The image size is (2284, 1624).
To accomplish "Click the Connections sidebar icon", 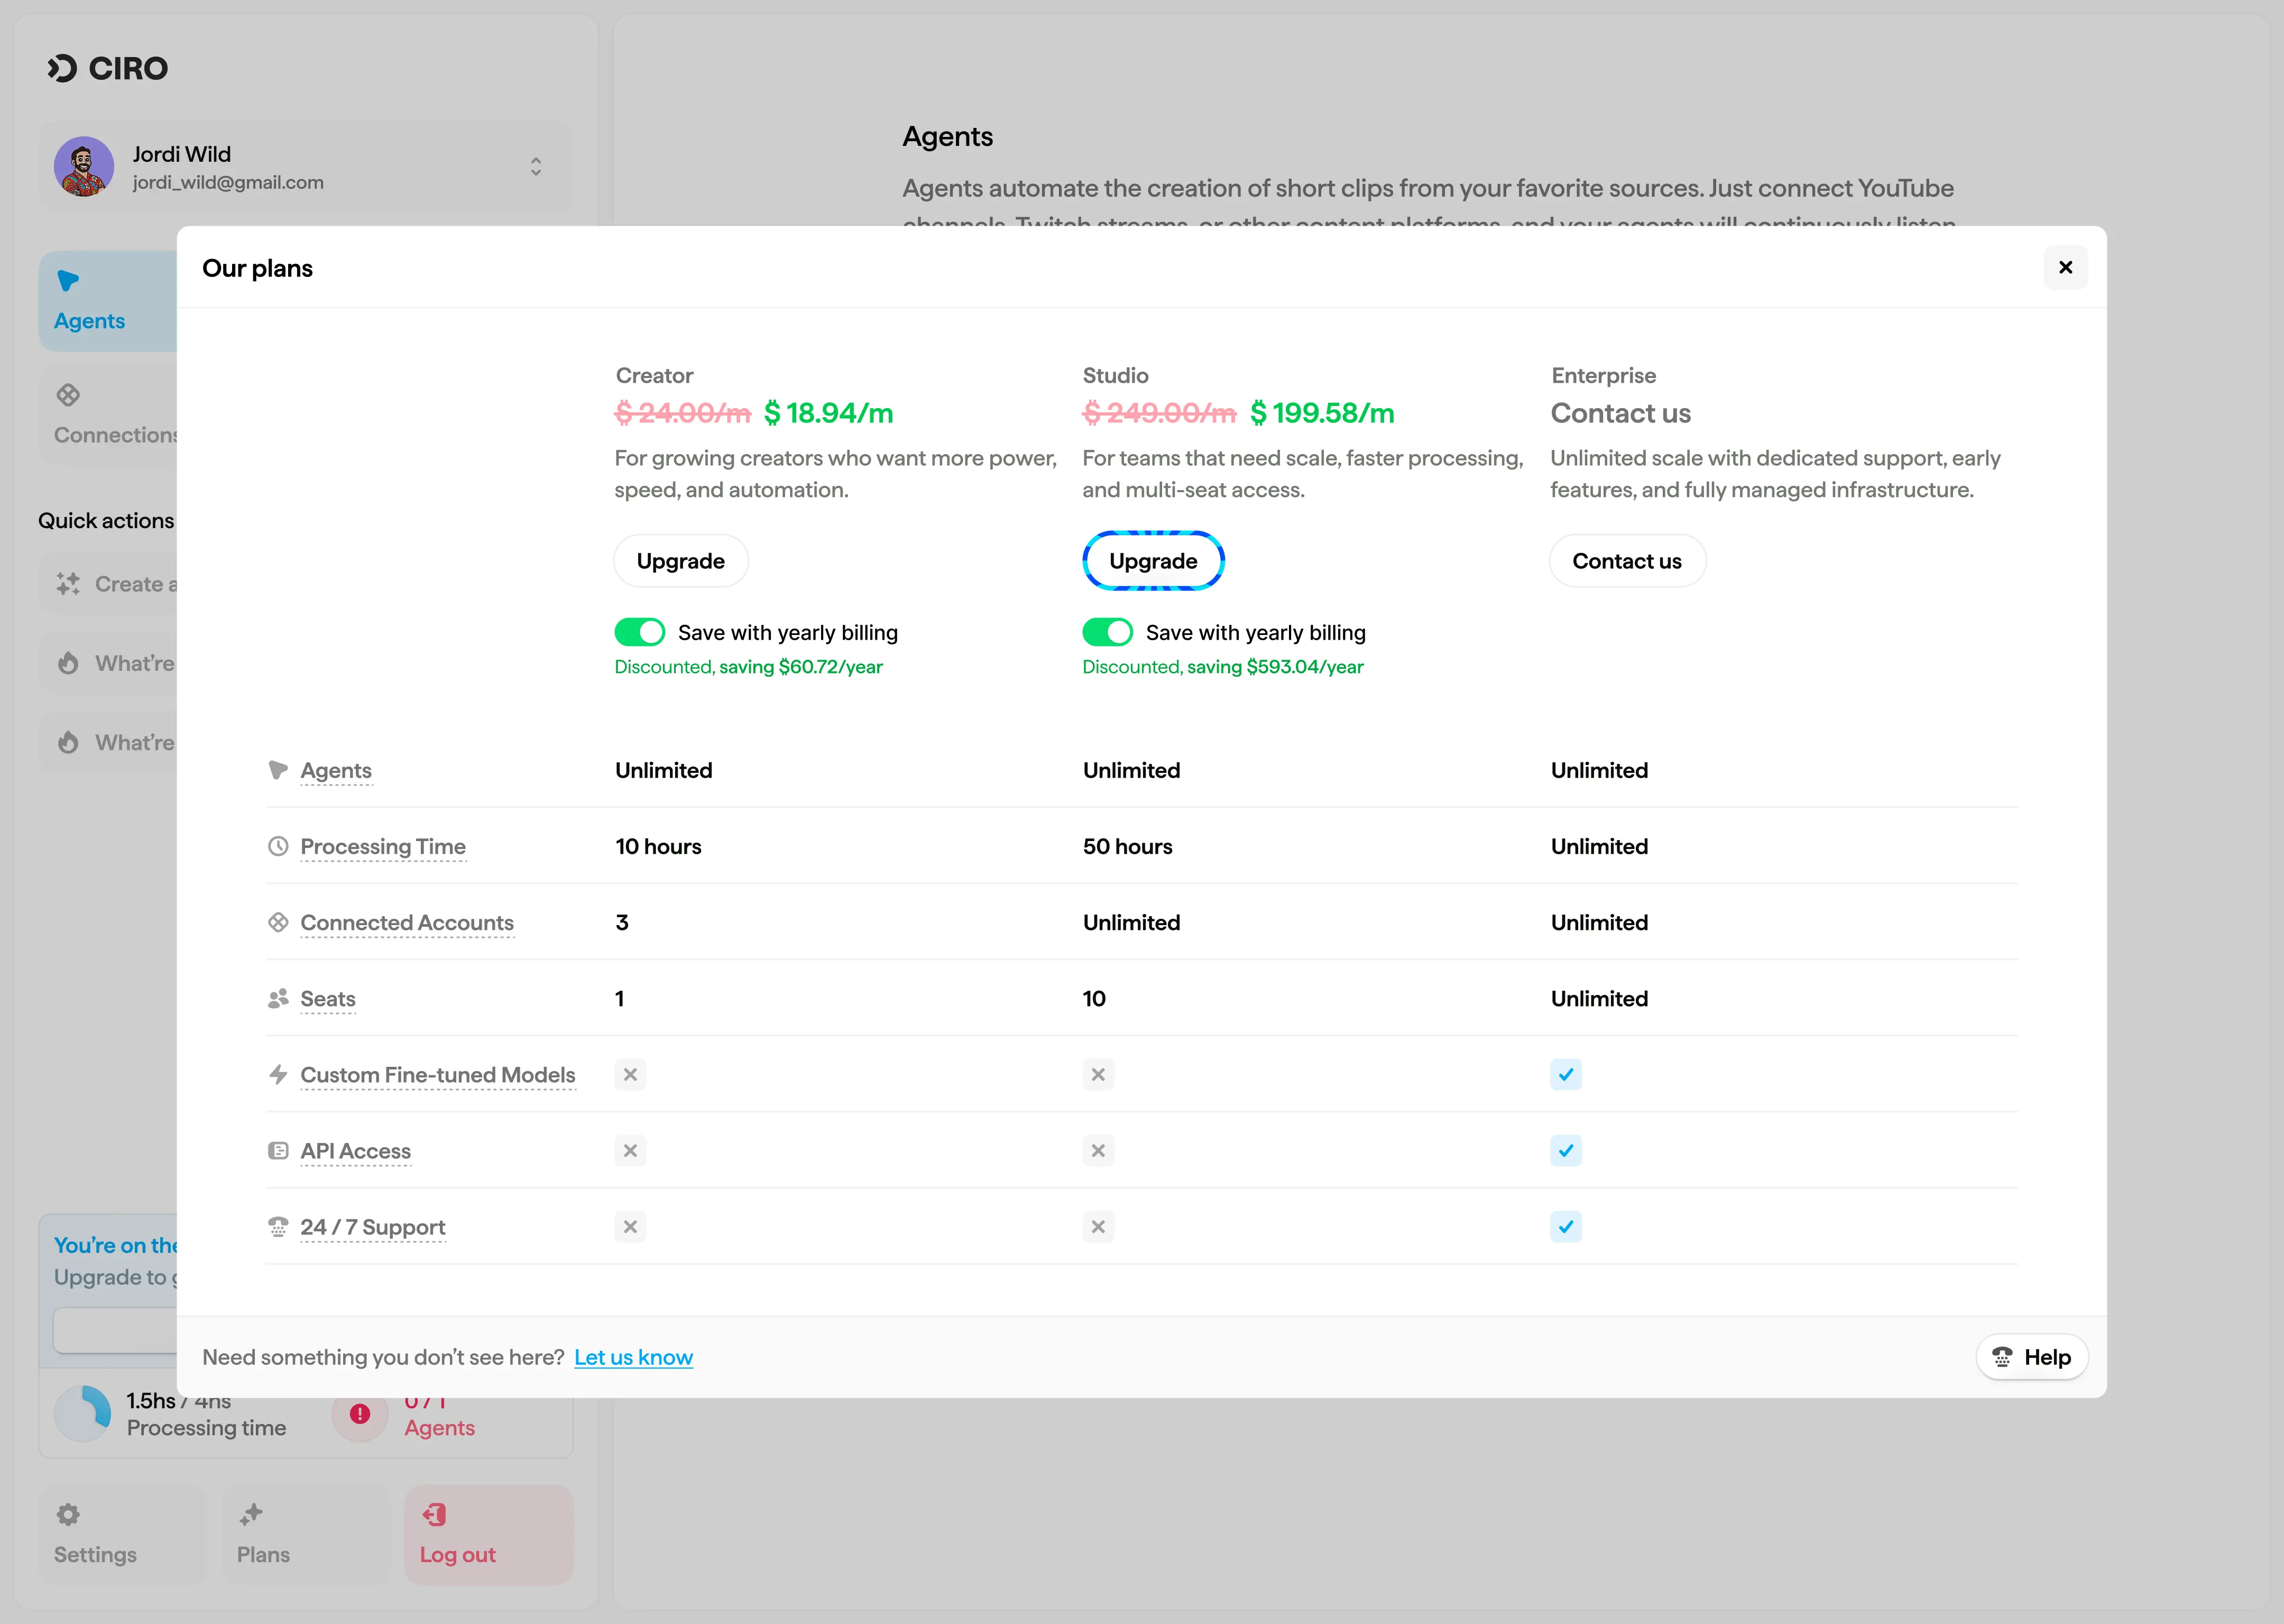I will point(68,395).
